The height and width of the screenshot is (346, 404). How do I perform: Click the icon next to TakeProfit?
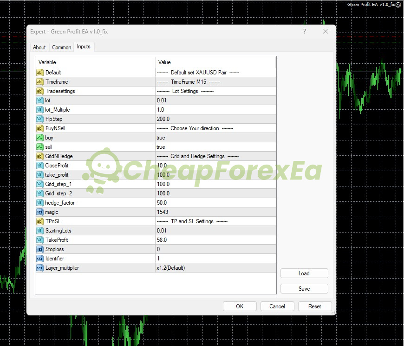[39, 240]
